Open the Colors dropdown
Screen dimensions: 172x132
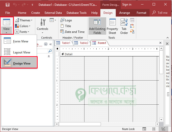23,26
